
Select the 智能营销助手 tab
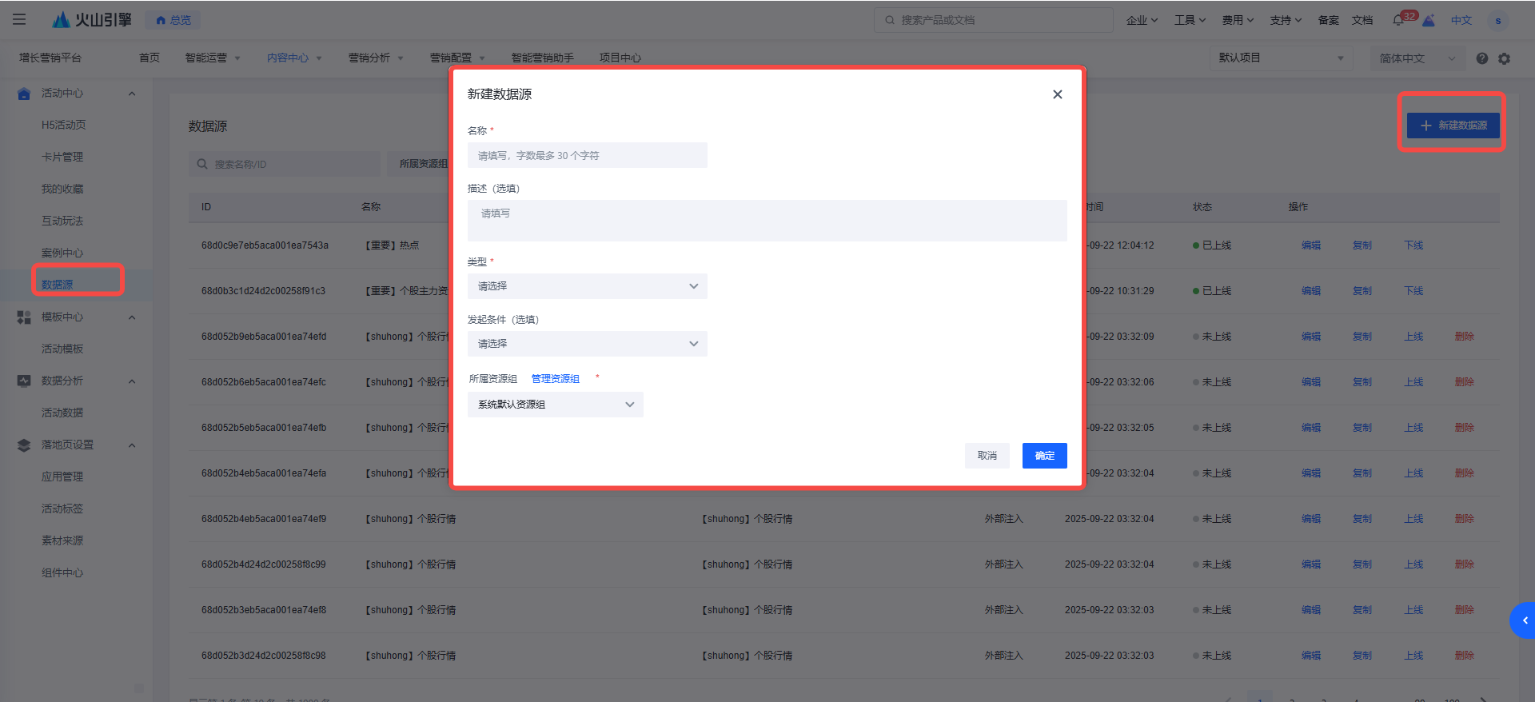coord(542,58)
